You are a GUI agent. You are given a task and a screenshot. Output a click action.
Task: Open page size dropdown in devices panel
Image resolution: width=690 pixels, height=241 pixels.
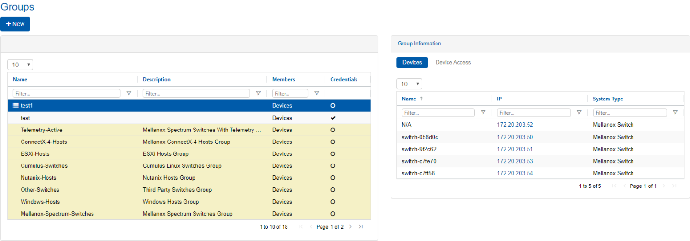409,84
